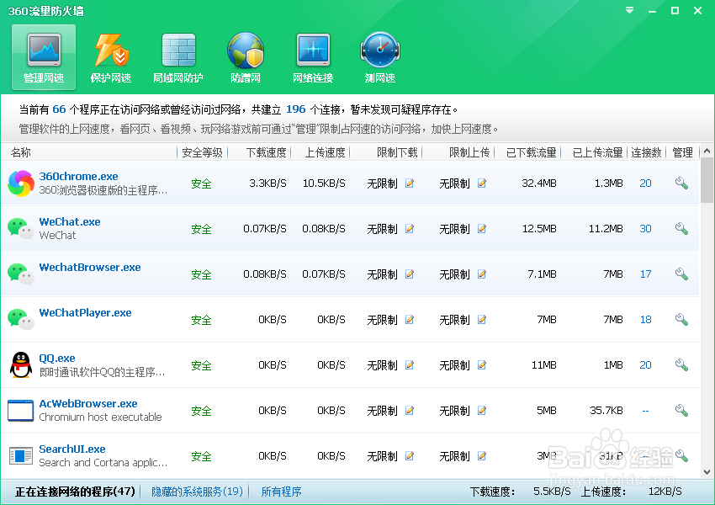Select the 360chrome.exe program name
The width and height of the screenshot is (715, 505).
click(x=78, y=177)
